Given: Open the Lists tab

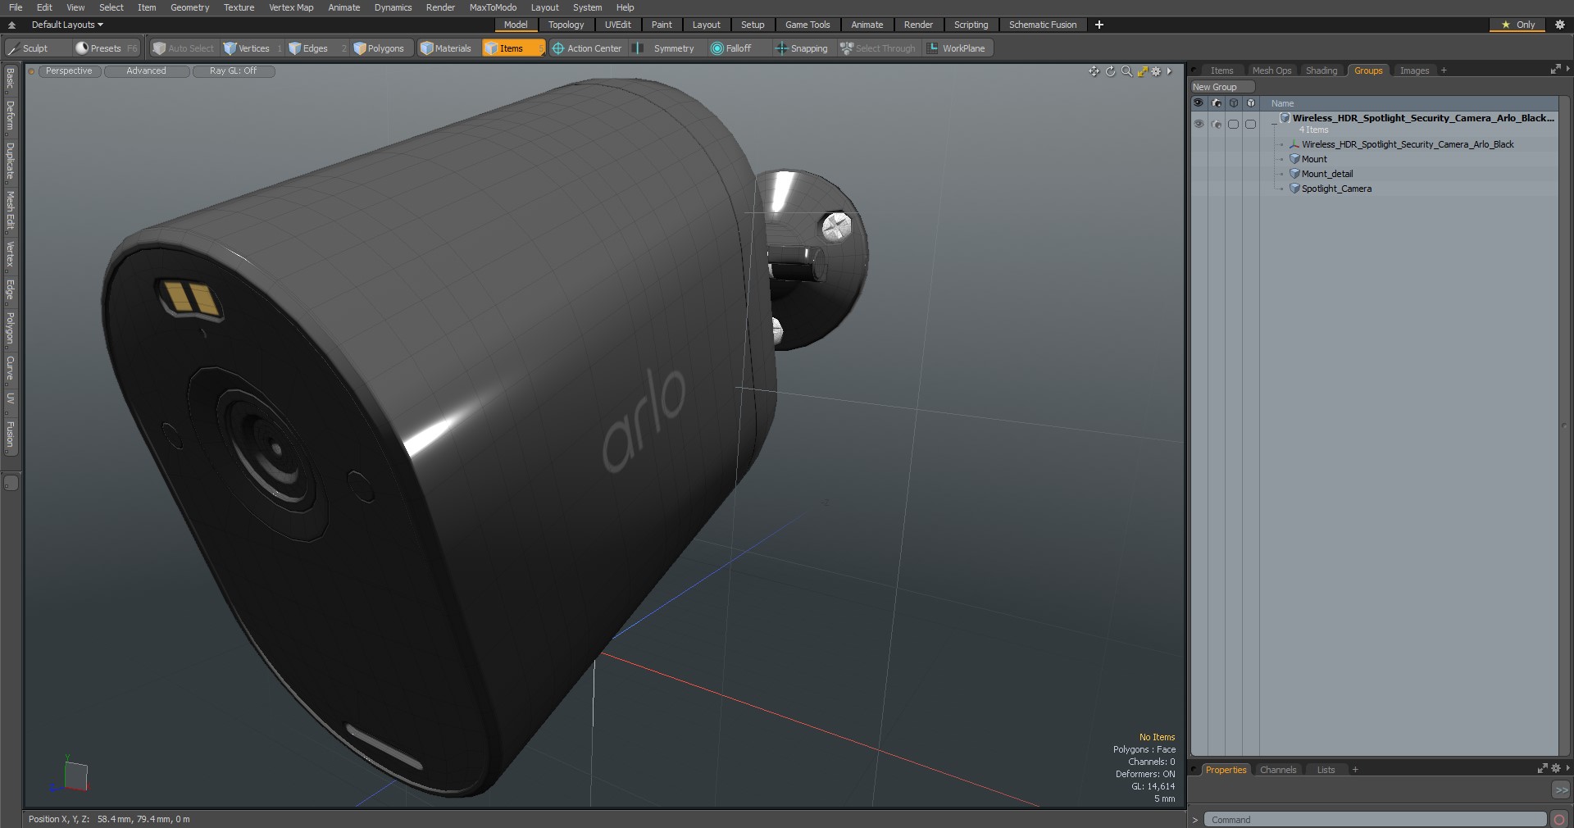Looking at the screenshot, I should tap(1326, 770).
